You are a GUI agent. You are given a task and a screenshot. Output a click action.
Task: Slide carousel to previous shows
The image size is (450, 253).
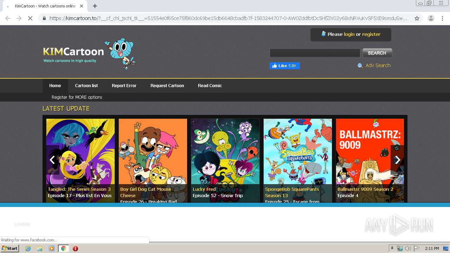coord(52,160)
